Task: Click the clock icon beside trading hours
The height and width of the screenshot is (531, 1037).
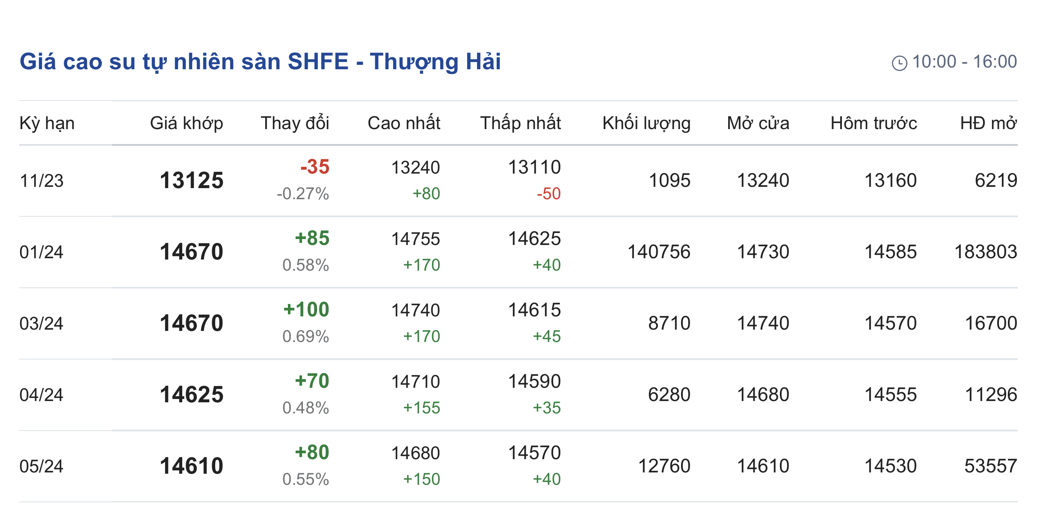Action: tap(899, 63)
